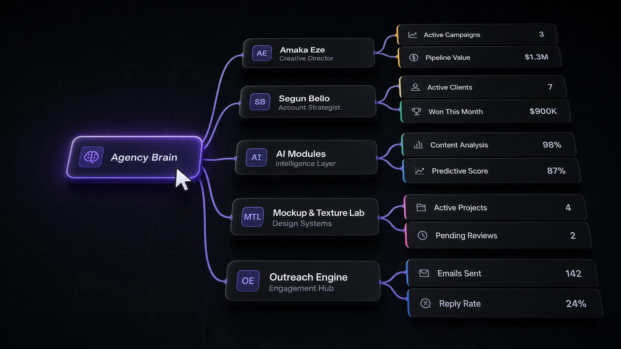Image resolution: width=621 pixels, height=349 pixels.
Task: Click the 24% reply rate value
Action: (x=576, y=304)
